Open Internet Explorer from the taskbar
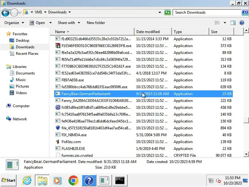249x187 pixels. (x=27, y=180)
